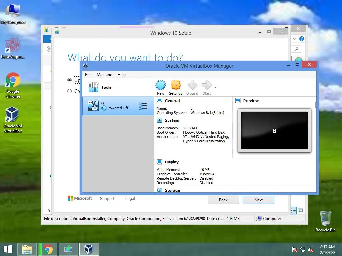Open network tray icon

[x=303, y=250]
